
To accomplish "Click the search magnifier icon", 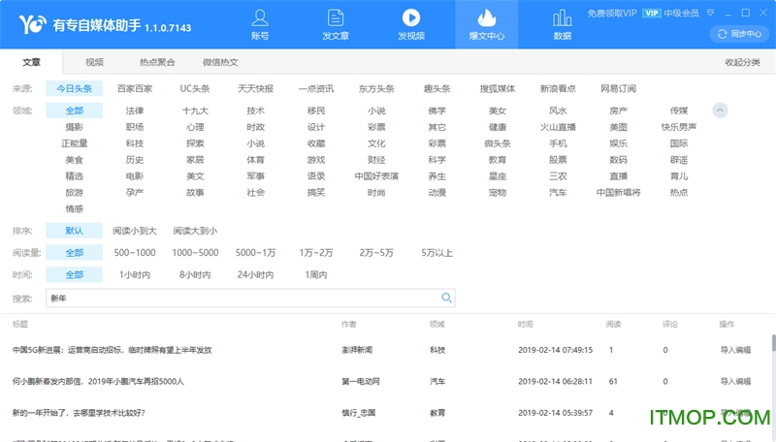I will (x=446, y=298).
